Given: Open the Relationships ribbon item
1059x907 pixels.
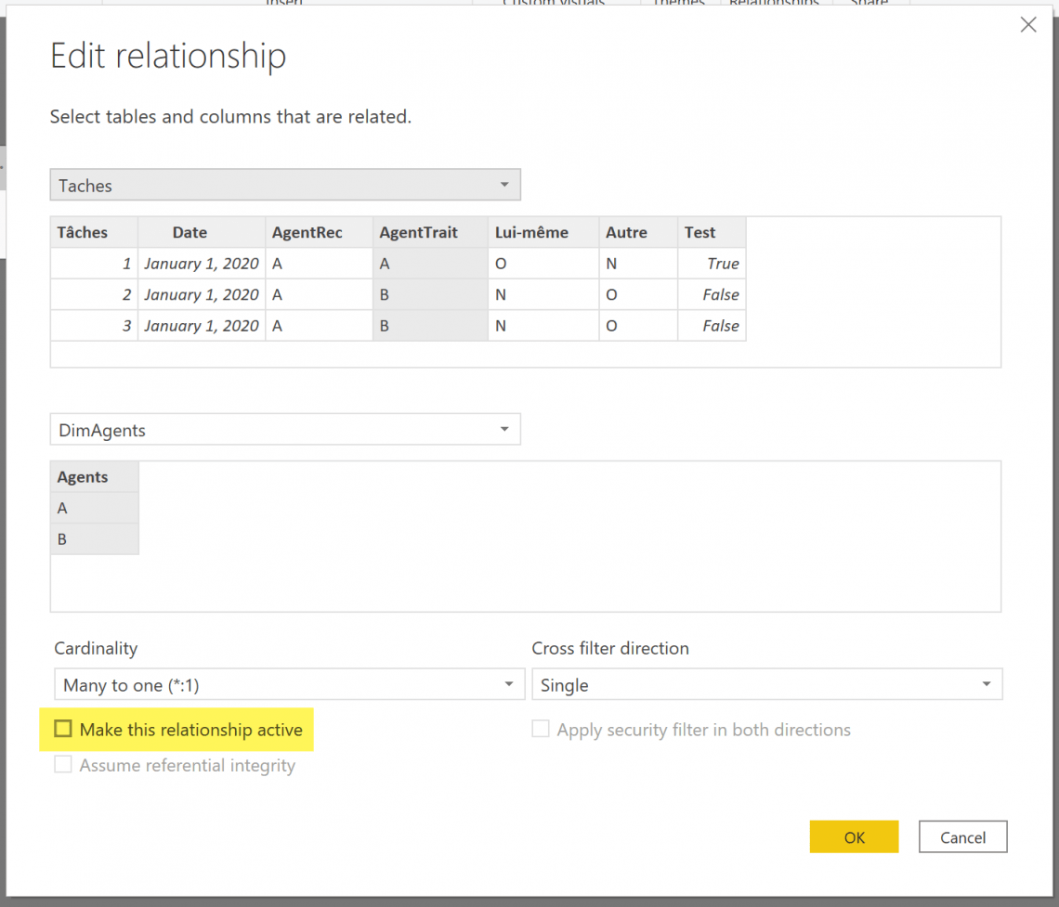Looking at the screenshot, I should coord(775,4).
